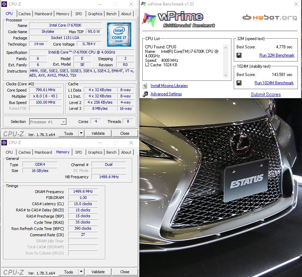Click the tRFC value 390 clocks
The image size is (302, 277).
pos(83,228)
